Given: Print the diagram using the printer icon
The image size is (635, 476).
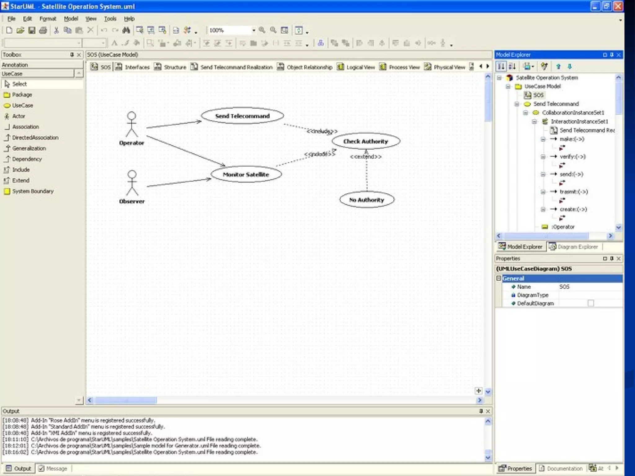Looking at the screenshot, I should (x=43, y=30).
